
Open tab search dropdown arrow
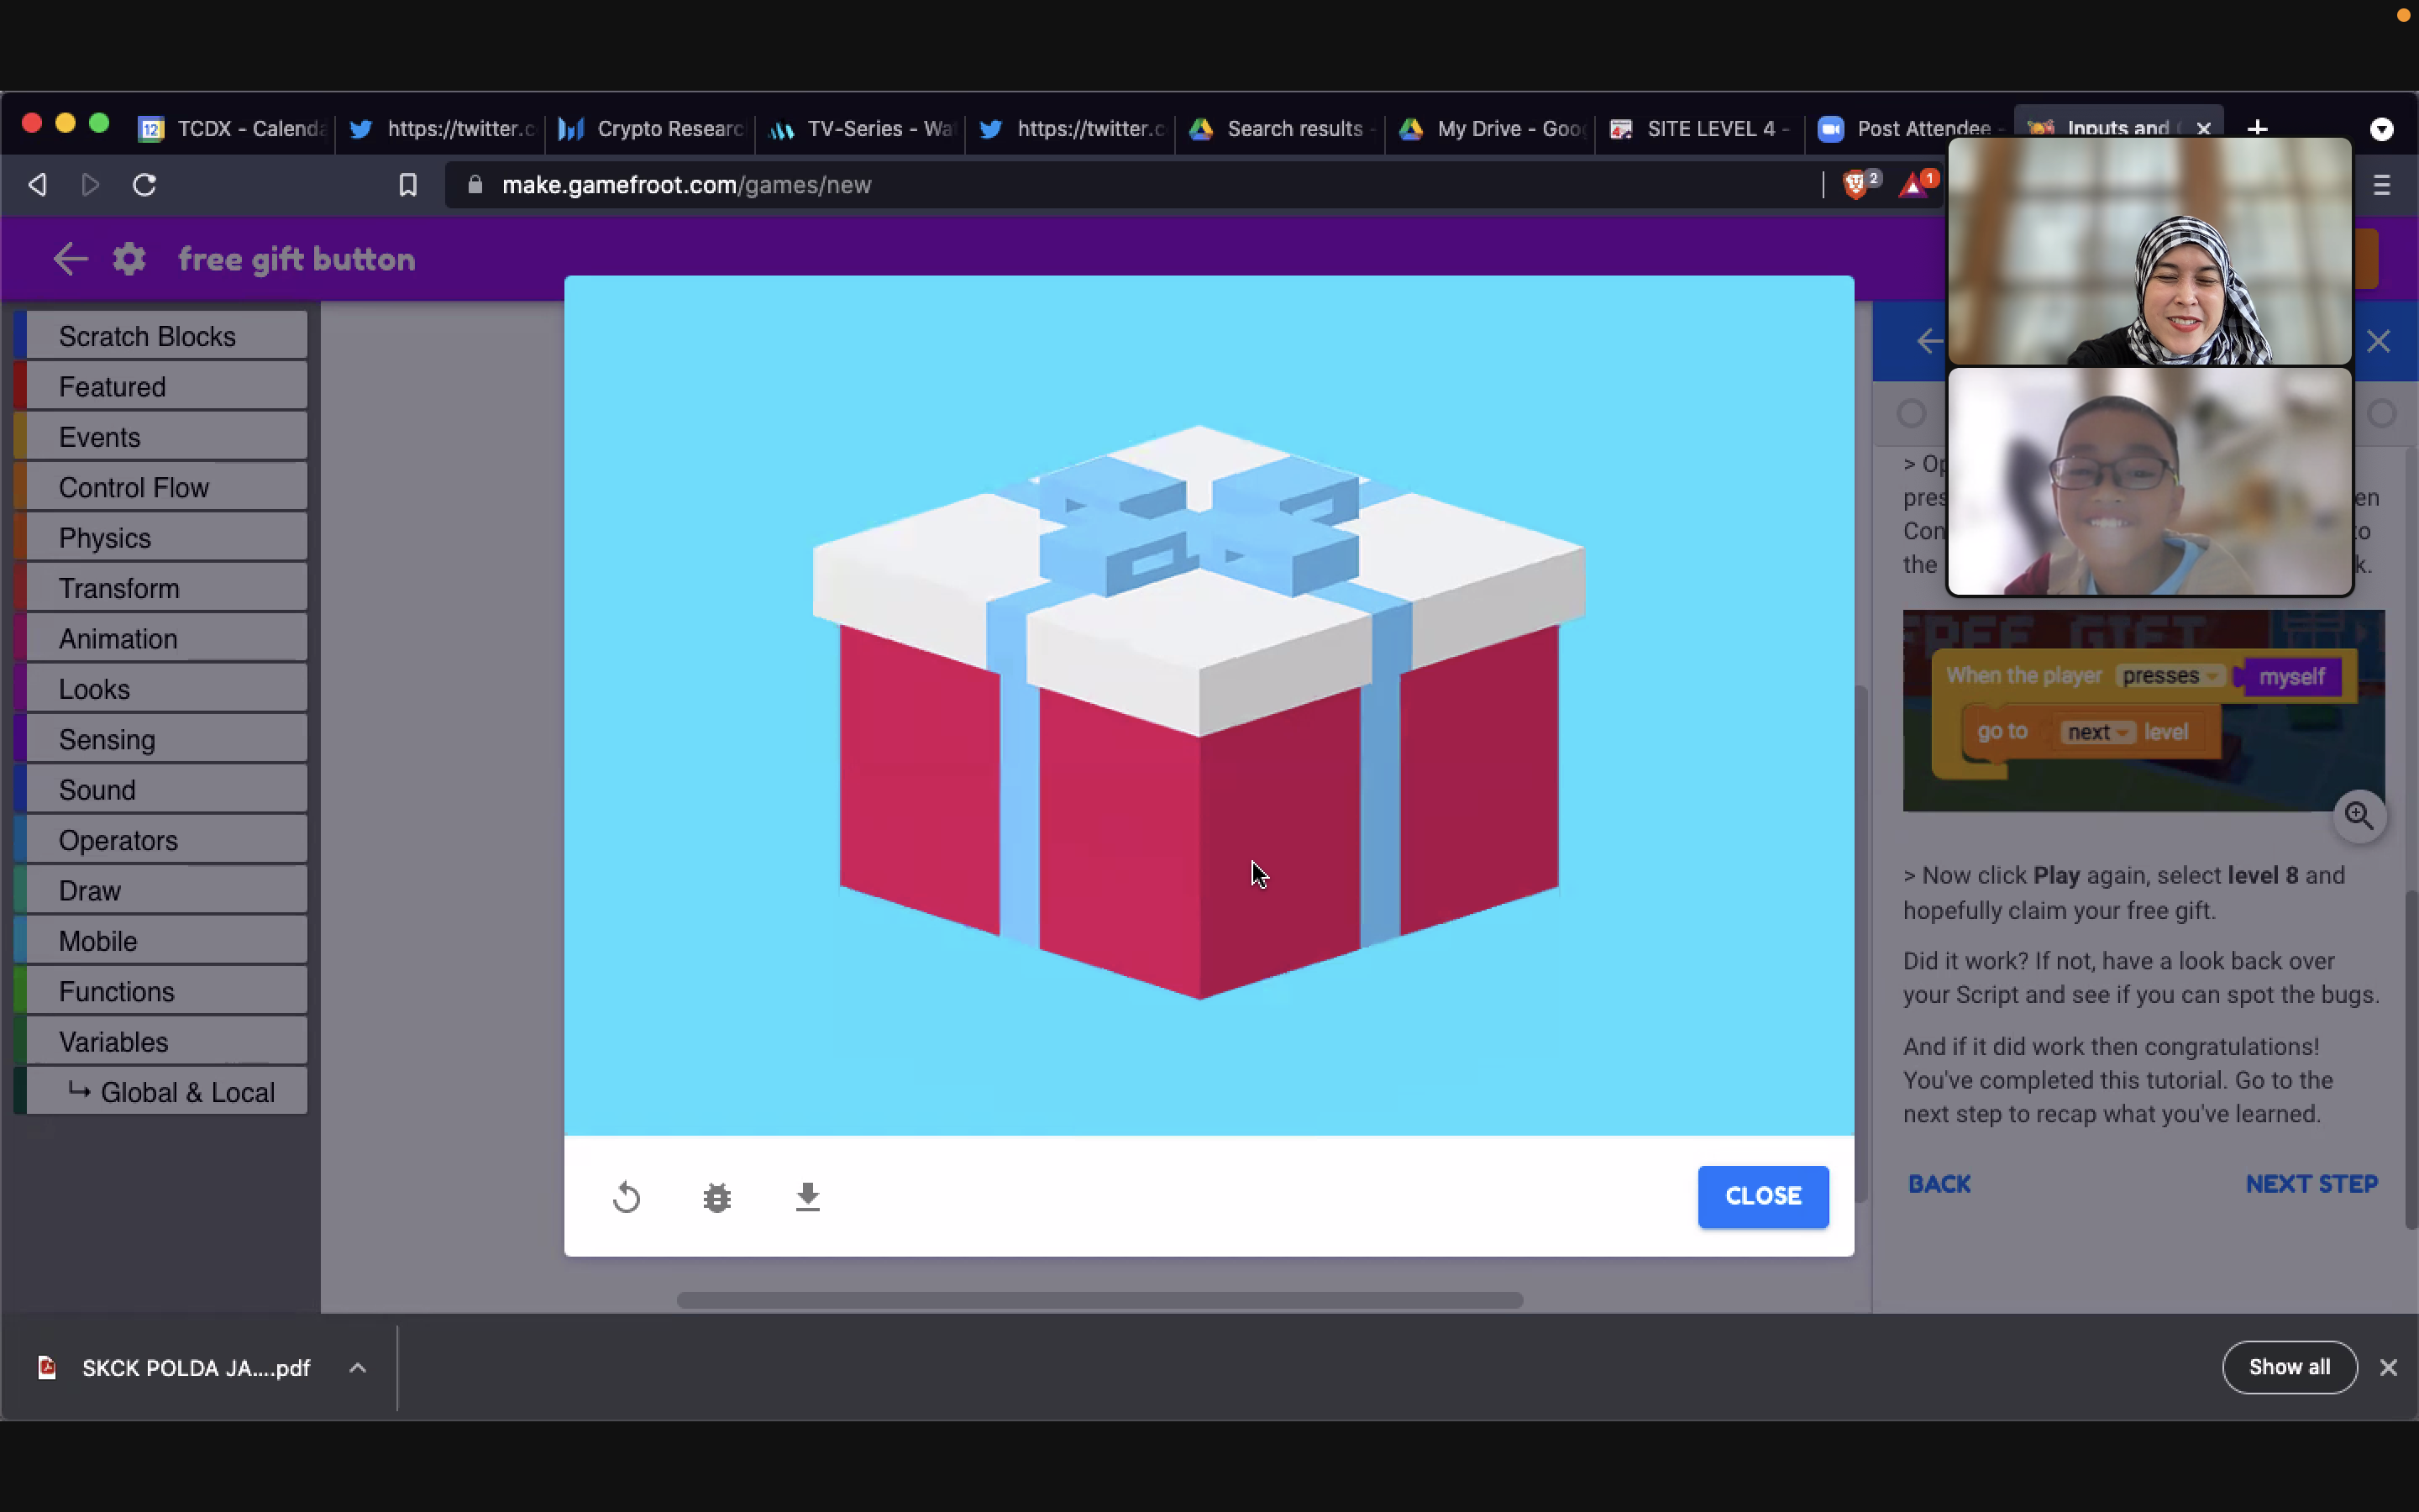click(2382, 129)
